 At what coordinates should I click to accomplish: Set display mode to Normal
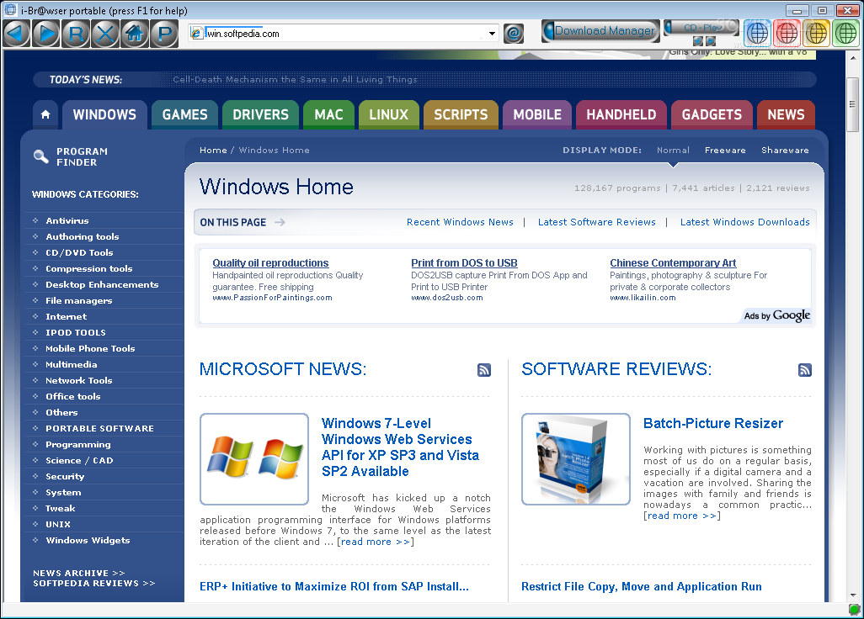(673, 151)
